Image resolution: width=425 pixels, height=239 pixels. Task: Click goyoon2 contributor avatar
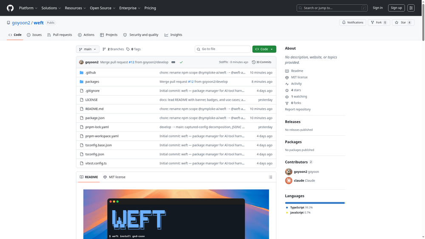point(289,172)
